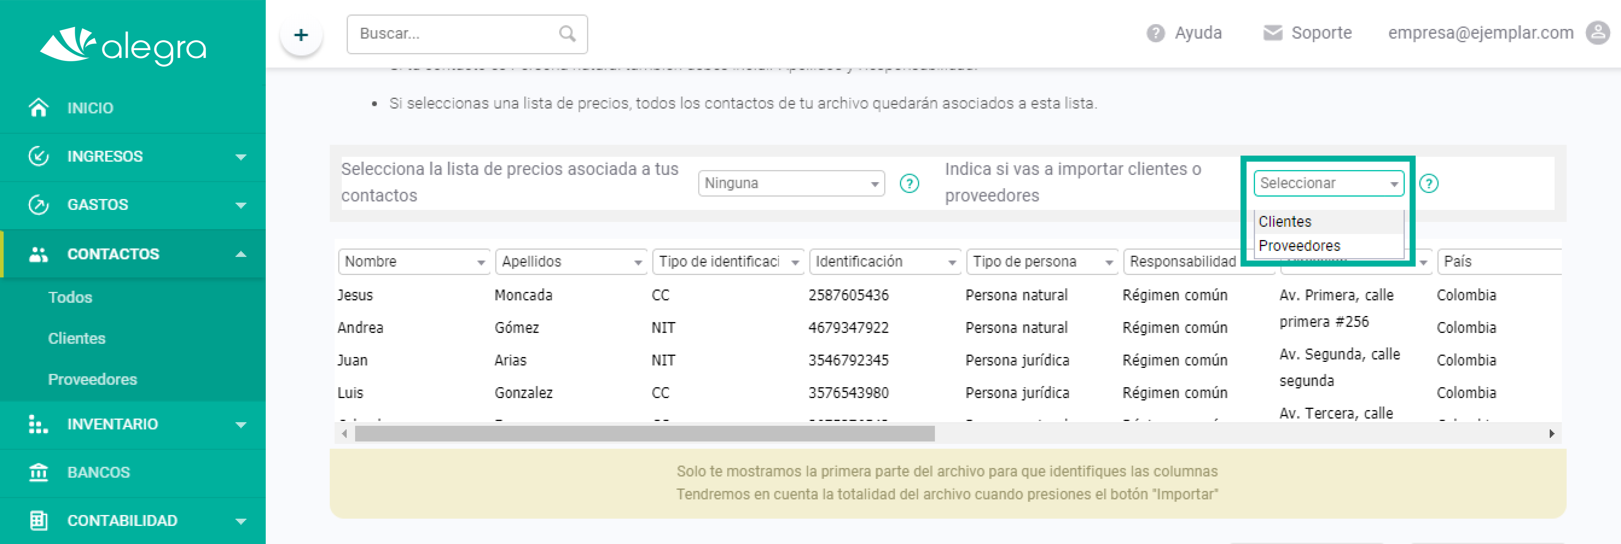
Task: Click the plus quick-create button
Action: tap(301, 35)
